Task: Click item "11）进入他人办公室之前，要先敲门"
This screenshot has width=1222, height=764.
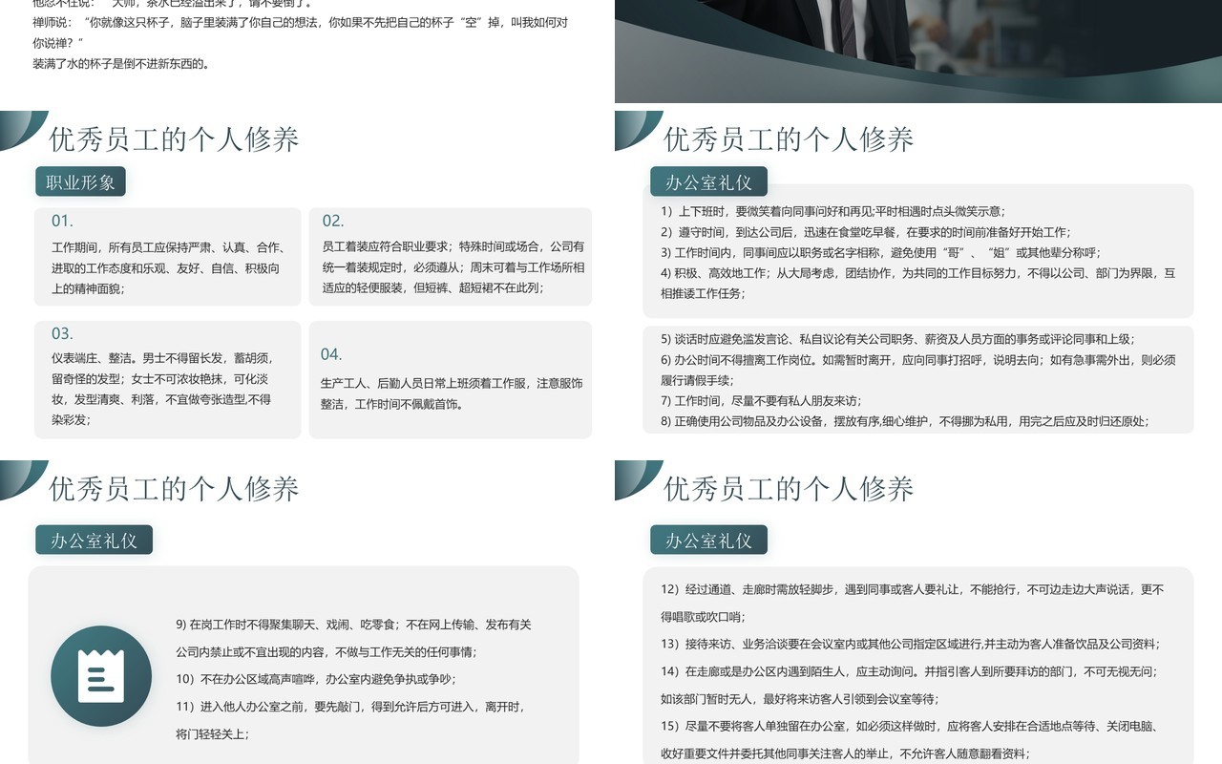Action: click(x=349, y=720)
